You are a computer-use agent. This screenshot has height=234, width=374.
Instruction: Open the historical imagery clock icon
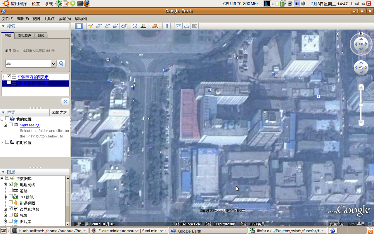135,26
